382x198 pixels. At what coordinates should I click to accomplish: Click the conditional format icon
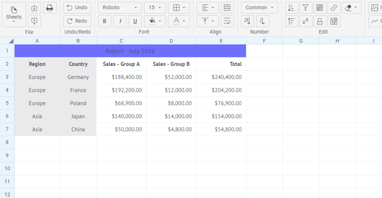[320, 8]
